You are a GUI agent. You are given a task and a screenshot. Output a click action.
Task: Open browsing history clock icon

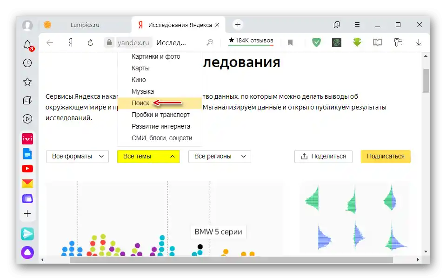(27, 63)
